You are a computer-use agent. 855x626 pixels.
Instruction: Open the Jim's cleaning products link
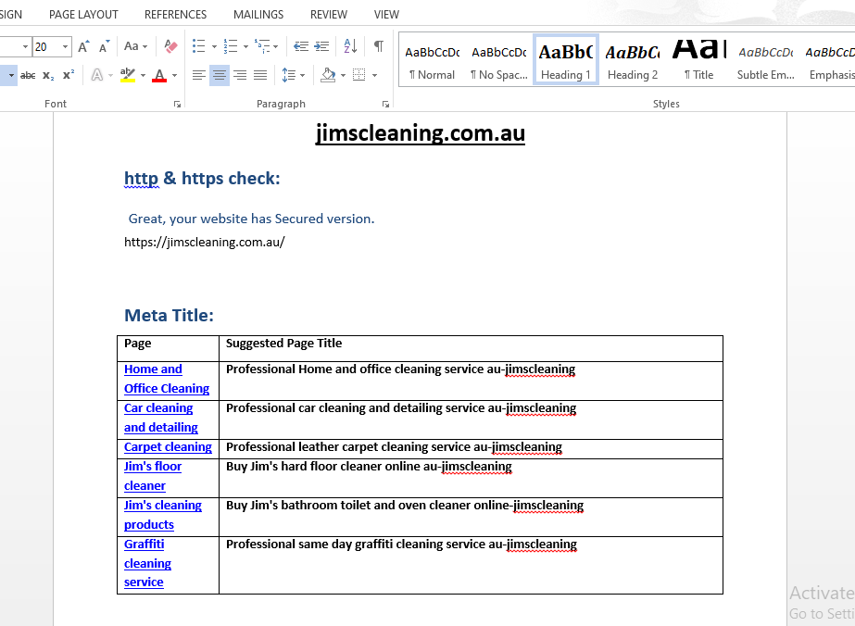[x=162, y=515]
